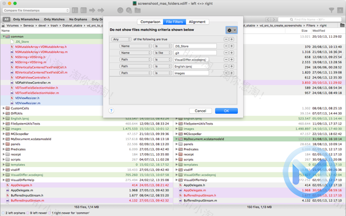Collapse the common folder in left pane
This screenshot has height=216, width=346.
pos(4,37)
